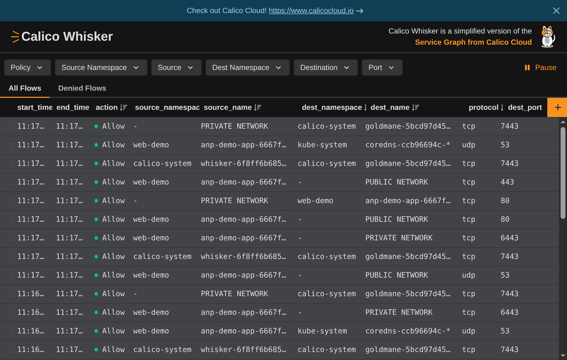Open the Destination filter dropdown
The width and height of the screenshot is (567, 360).
coord(326,68)
